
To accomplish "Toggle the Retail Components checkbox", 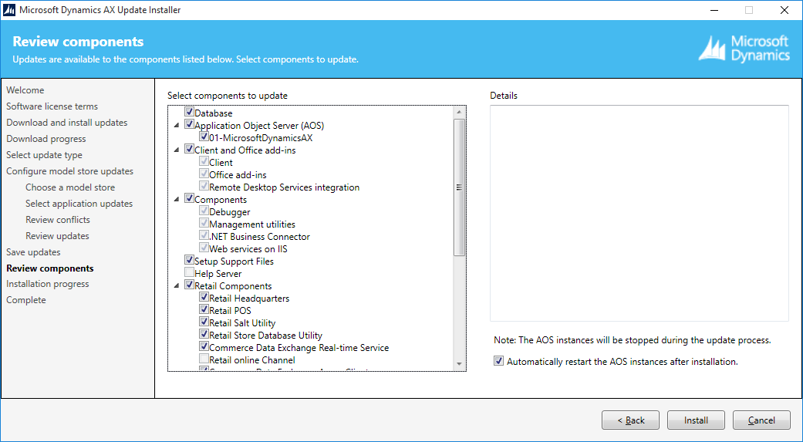I will 189,285.
